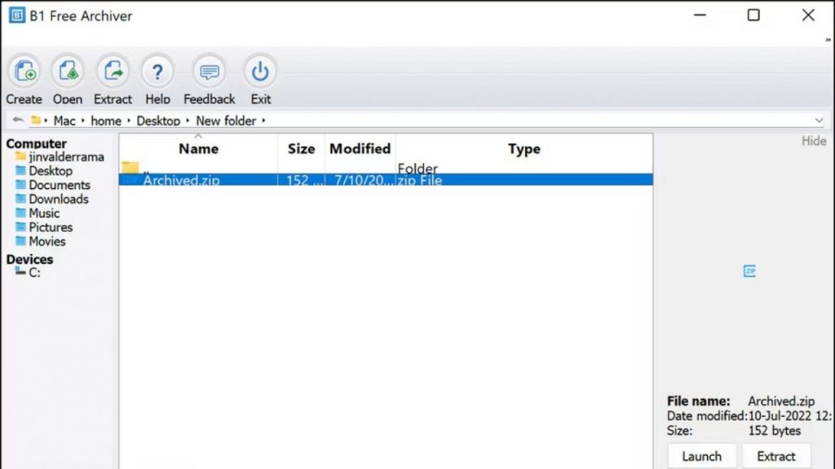Hide the preview panel
This screenshot has height=469, width=835.
pos(813,141)
